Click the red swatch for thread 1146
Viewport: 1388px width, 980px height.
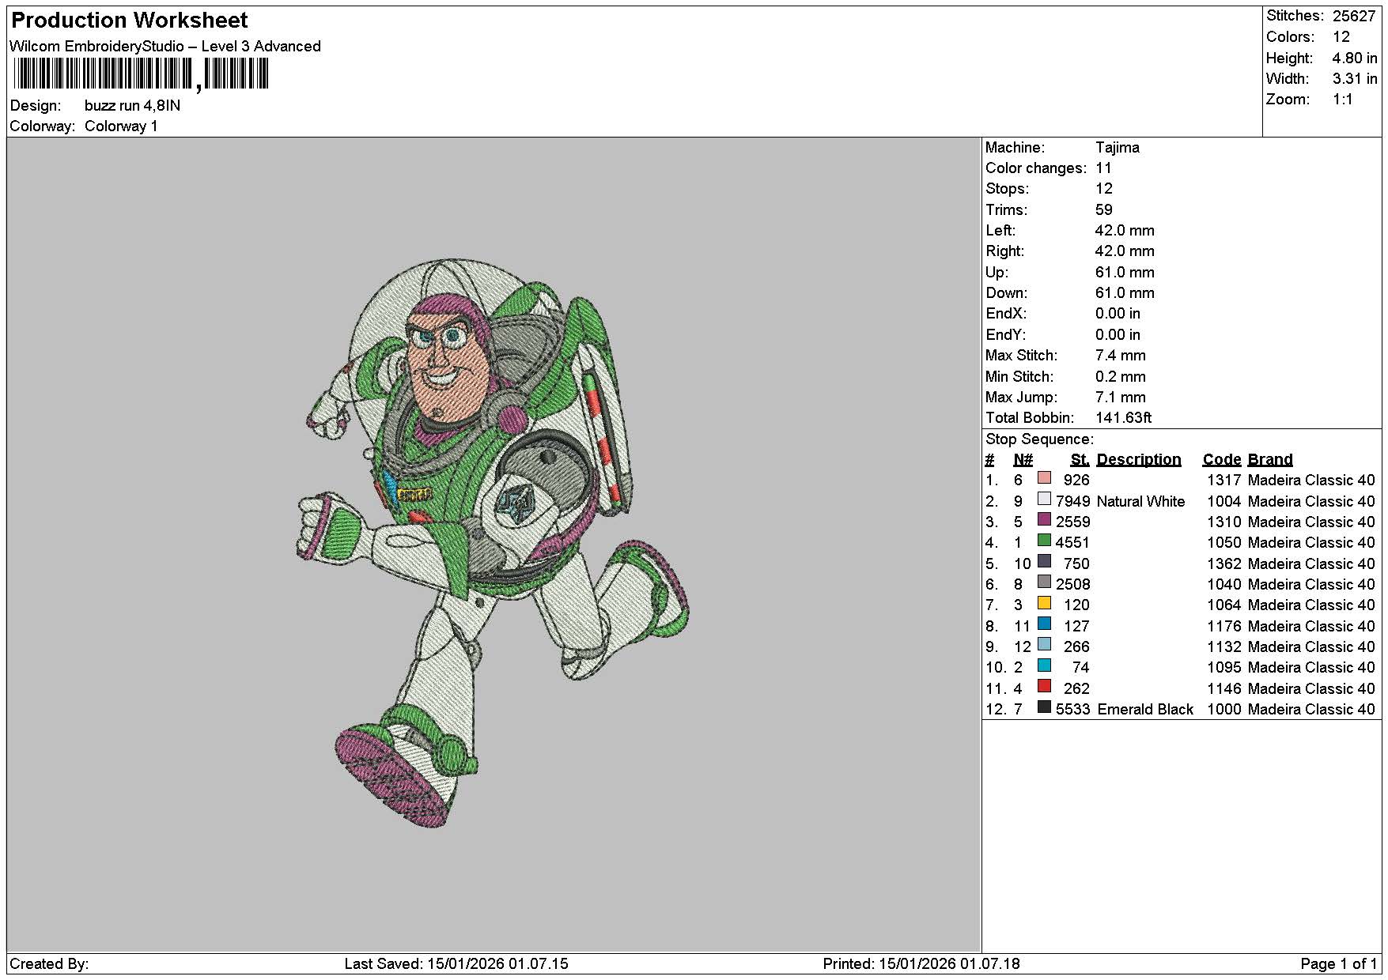click(1044, 686)
